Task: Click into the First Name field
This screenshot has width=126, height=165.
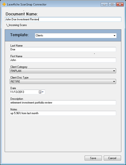Action: pos(63,60)
